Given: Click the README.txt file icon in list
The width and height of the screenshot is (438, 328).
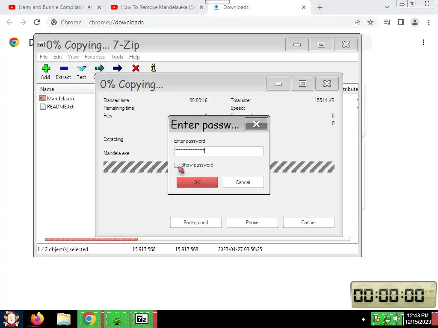Looking at the screenshot, I should (43, 106).
